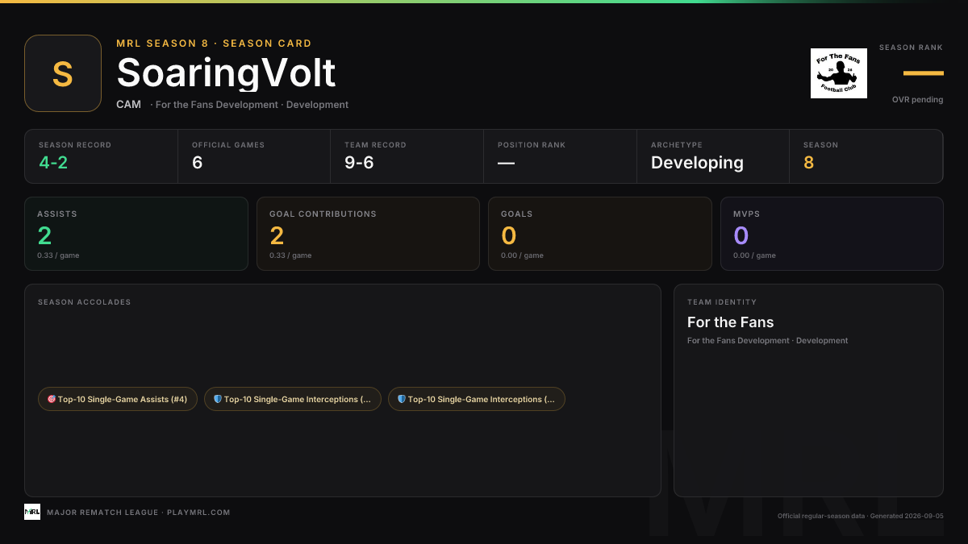968x544 pixels.
Task: Click the MRL Season 8 · Season Card heading
Action: point(214,44)
